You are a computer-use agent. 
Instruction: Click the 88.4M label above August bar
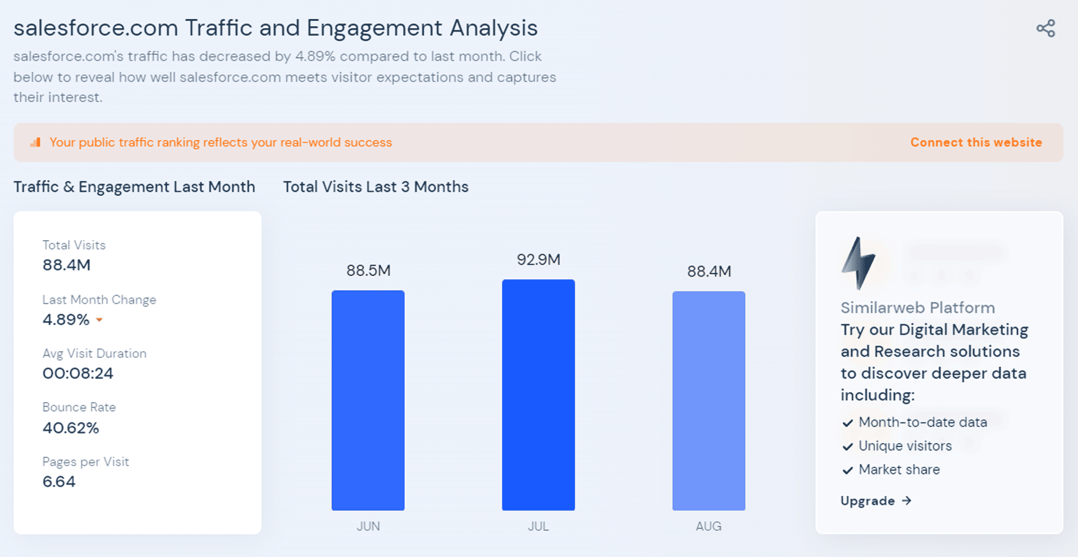[x=709, y=271]
